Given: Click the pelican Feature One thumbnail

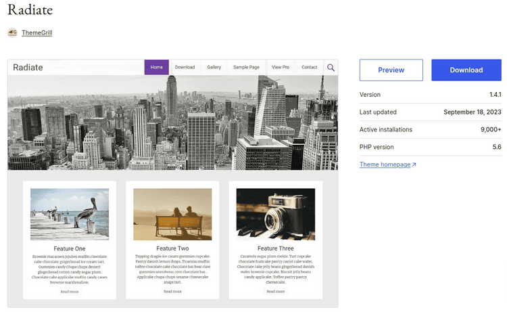Looking at the screenshot, I should [70, 214].
